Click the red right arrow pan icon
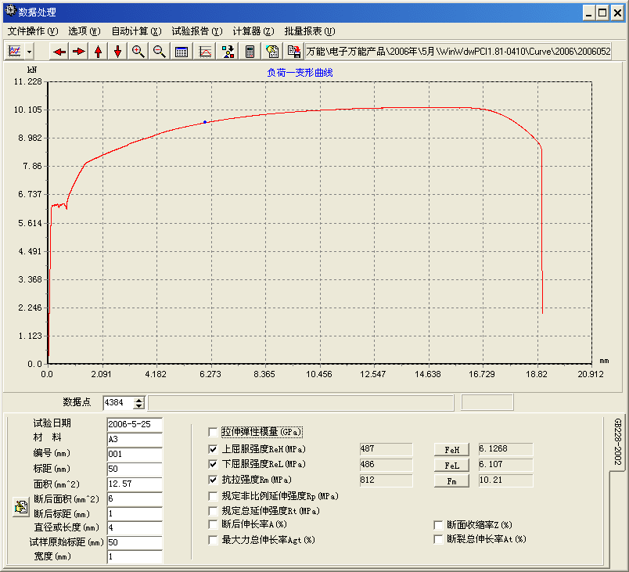 78,52
